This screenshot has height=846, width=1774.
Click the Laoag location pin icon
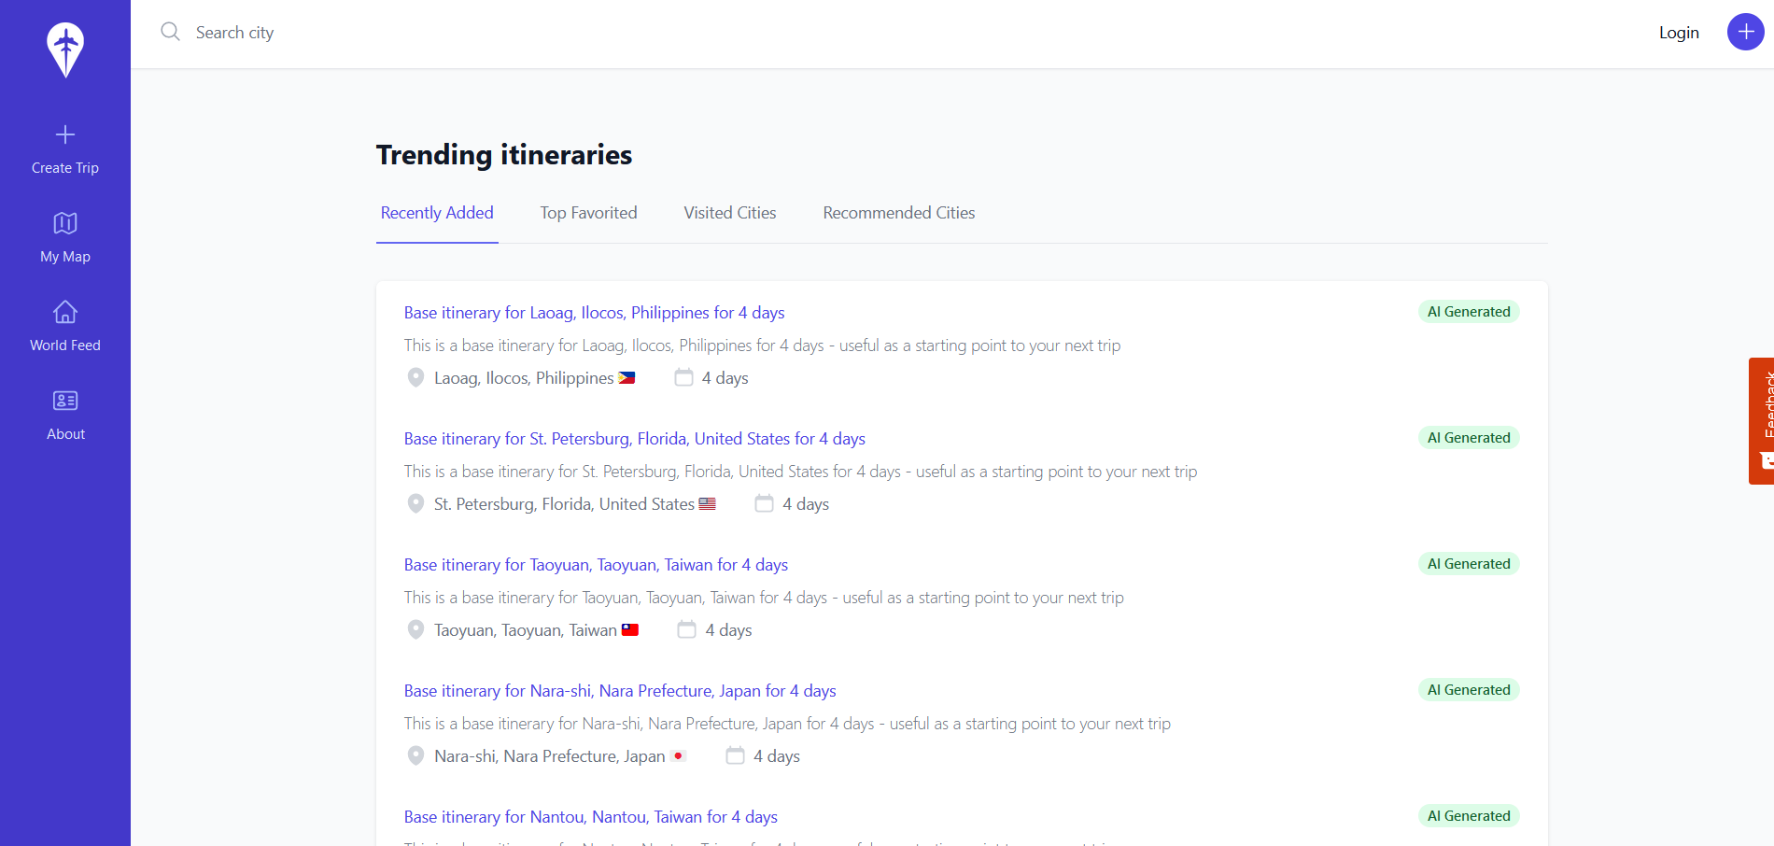tap(416, 378)
